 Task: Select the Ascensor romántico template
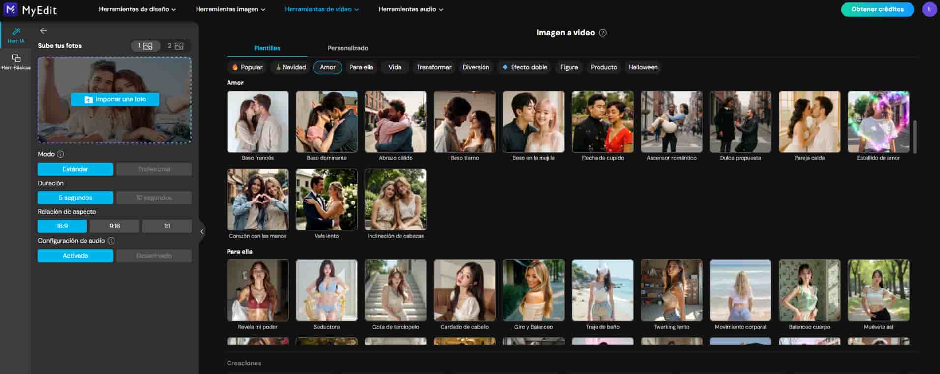click(x=672, y=122)
